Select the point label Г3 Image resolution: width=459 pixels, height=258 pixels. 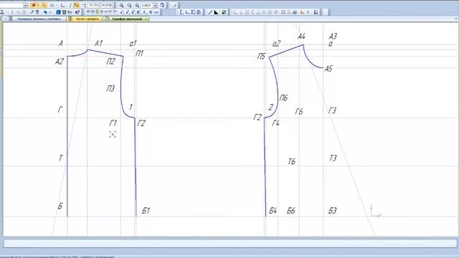click(332, 110)
